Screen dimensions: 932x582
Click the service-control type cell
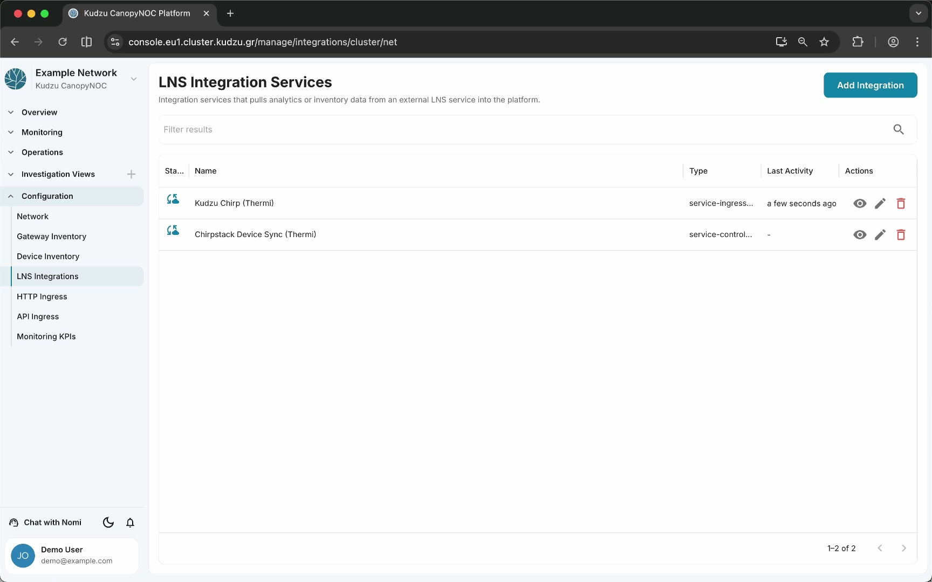point(721,234)
